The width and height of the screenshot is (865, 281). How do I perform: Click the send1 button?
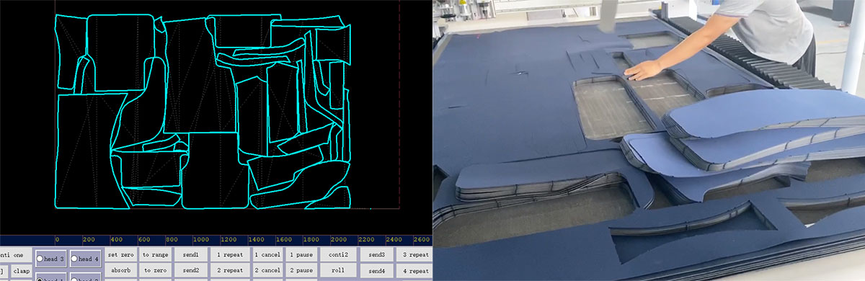coord(191,254)
